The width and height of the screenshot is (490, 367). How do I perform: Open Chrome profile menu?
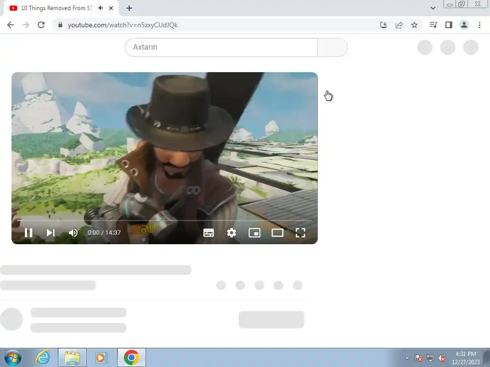pyautogui.click(x=464, y=25)
